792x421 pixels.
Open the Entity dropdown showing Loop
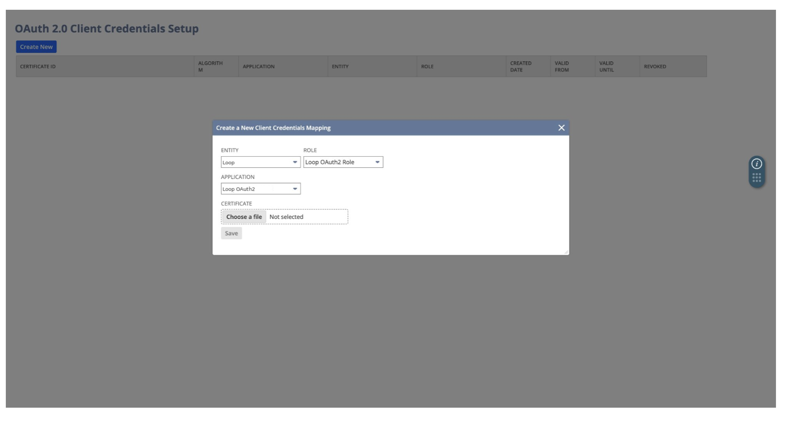coord(260,163)
